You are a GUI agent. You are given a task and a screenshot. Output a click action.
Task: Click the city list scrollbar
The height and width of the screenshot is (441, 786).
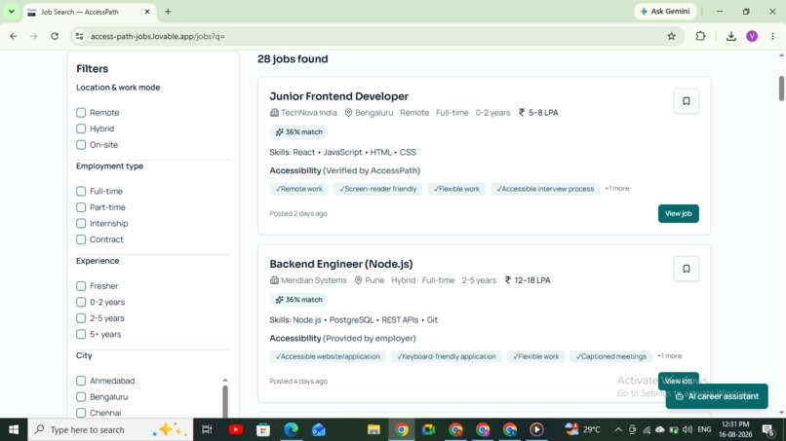225,399
